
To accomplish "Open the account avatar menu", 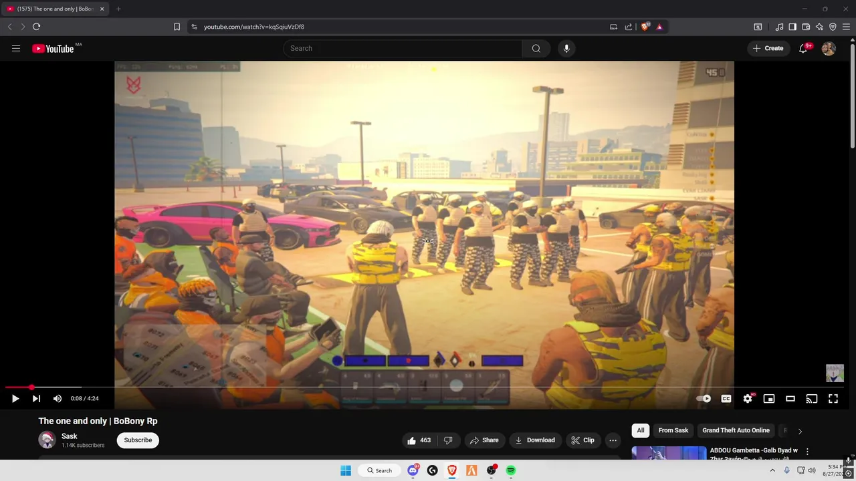I will (x=829, y=48).
